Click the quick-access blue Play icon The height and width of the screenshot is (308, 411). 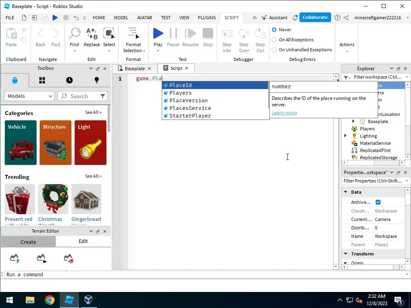coord(55,18)
